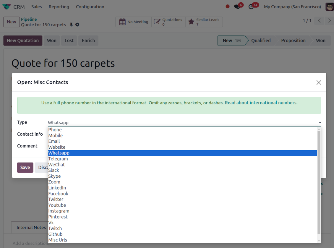This screenshot has height=248, width=334.
Task: Pick Instagram in the dropdown list
Action: click(x=183, y=211)
